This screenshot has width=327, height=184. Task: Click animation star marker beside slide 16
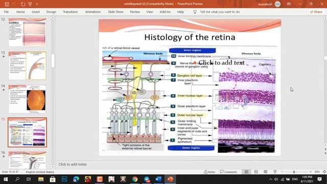pos(4,156)
